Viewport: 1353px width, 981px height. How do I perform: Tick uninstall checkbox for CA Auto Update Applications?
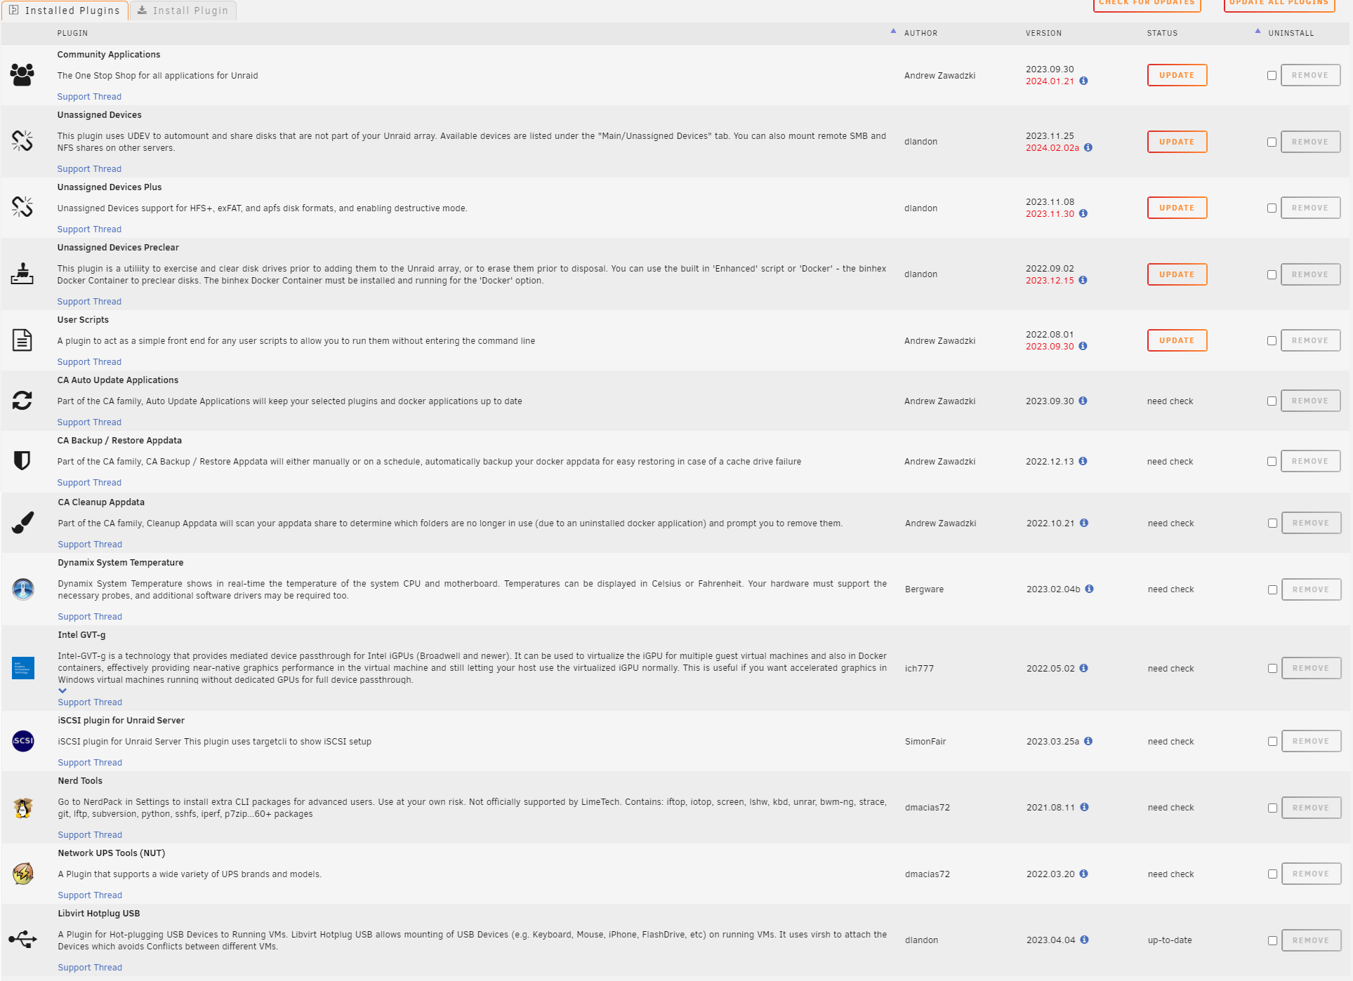pos(1272,401)
